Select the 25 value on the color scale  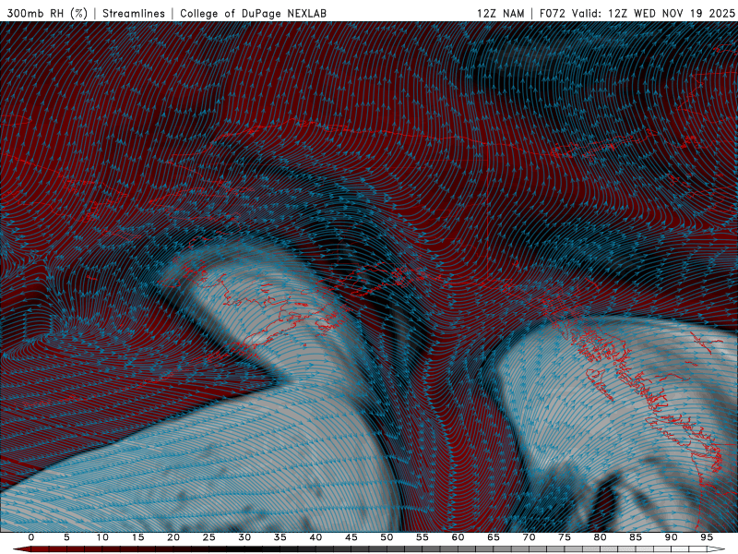pyautogui.click(x=209, y=537)
